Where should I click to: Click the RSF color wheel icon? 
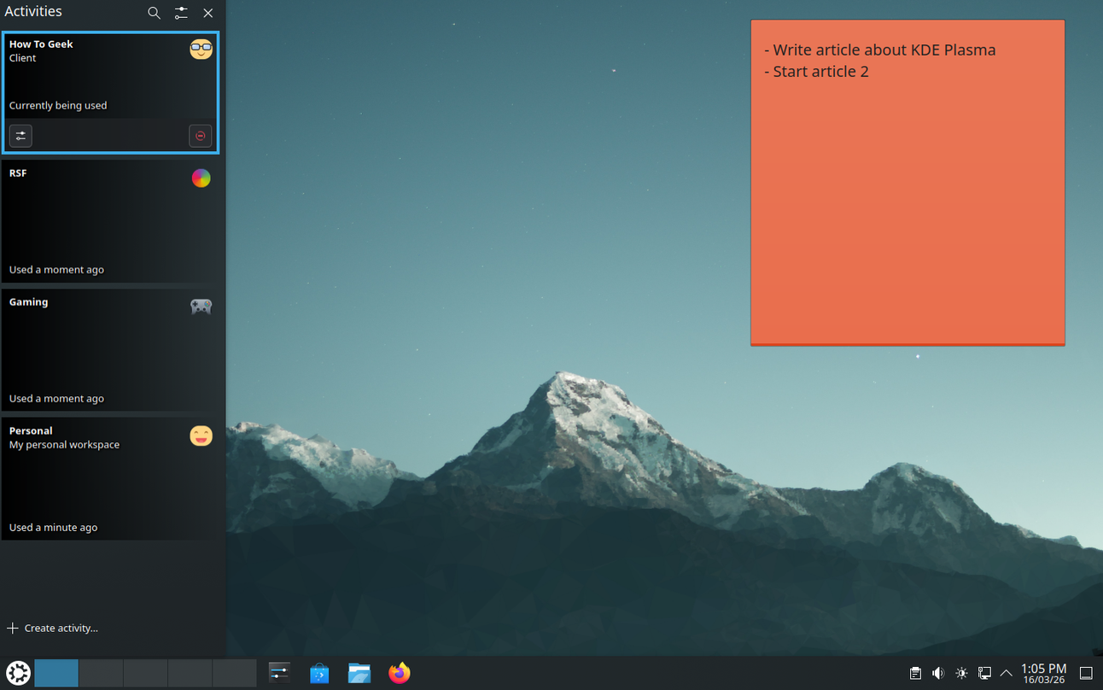point(201,178)
